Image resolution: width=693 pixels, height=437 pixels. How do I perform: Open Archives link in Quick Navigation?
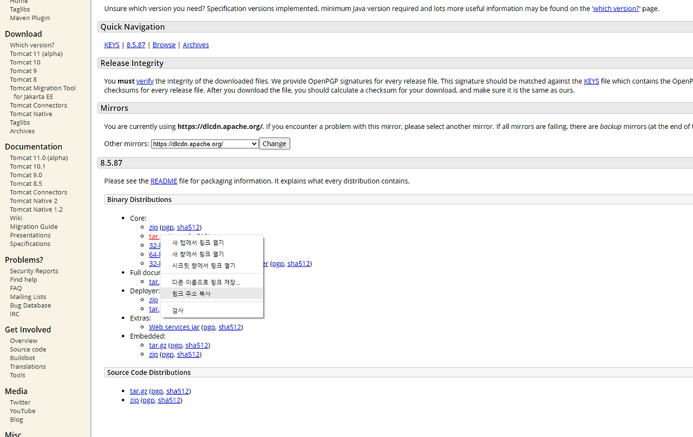pos(196,45)
